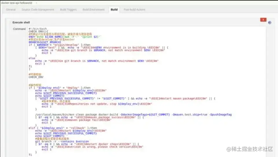Click the 'BRANCH=${GIT_BRANCH}' line
The image size is (278, 157).
coord(45,42)
